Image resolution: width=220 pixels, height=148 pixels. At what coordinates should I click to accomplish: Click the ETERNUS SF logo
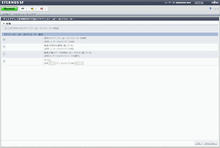point(13,3)
